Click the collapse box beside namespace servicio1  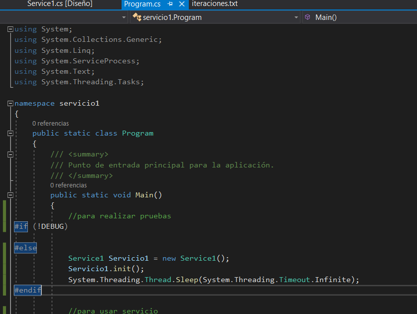point(10,103)
